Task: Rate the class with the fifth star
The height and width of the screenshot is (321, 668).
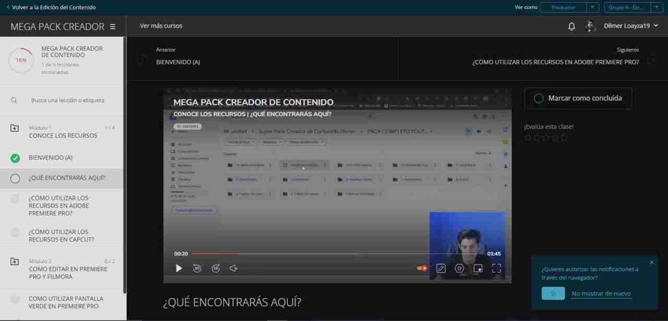Action: click(563, 137)
